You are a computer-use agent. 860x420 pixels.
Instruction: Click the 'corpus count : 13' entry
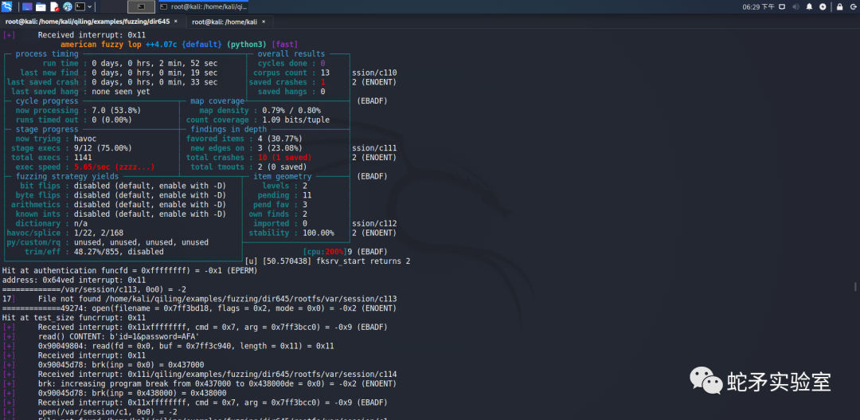point(291,73)
